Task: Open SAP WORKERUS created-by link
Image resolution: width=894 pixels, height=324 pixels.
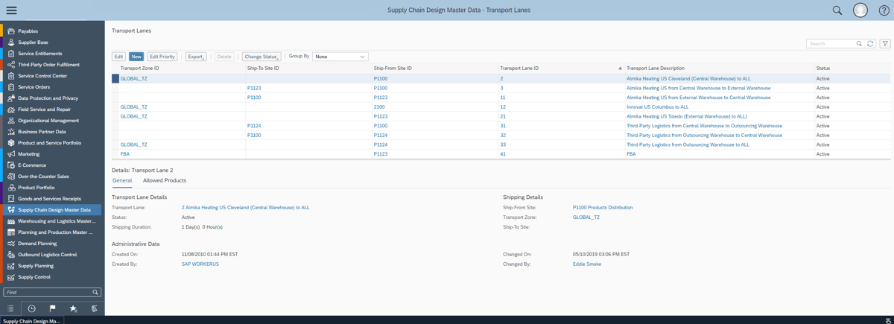Action: (200, 264)
